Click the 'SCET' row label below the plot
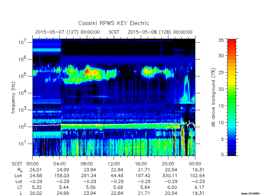Viewport: 260px width, 195px height. coord(17,164)
